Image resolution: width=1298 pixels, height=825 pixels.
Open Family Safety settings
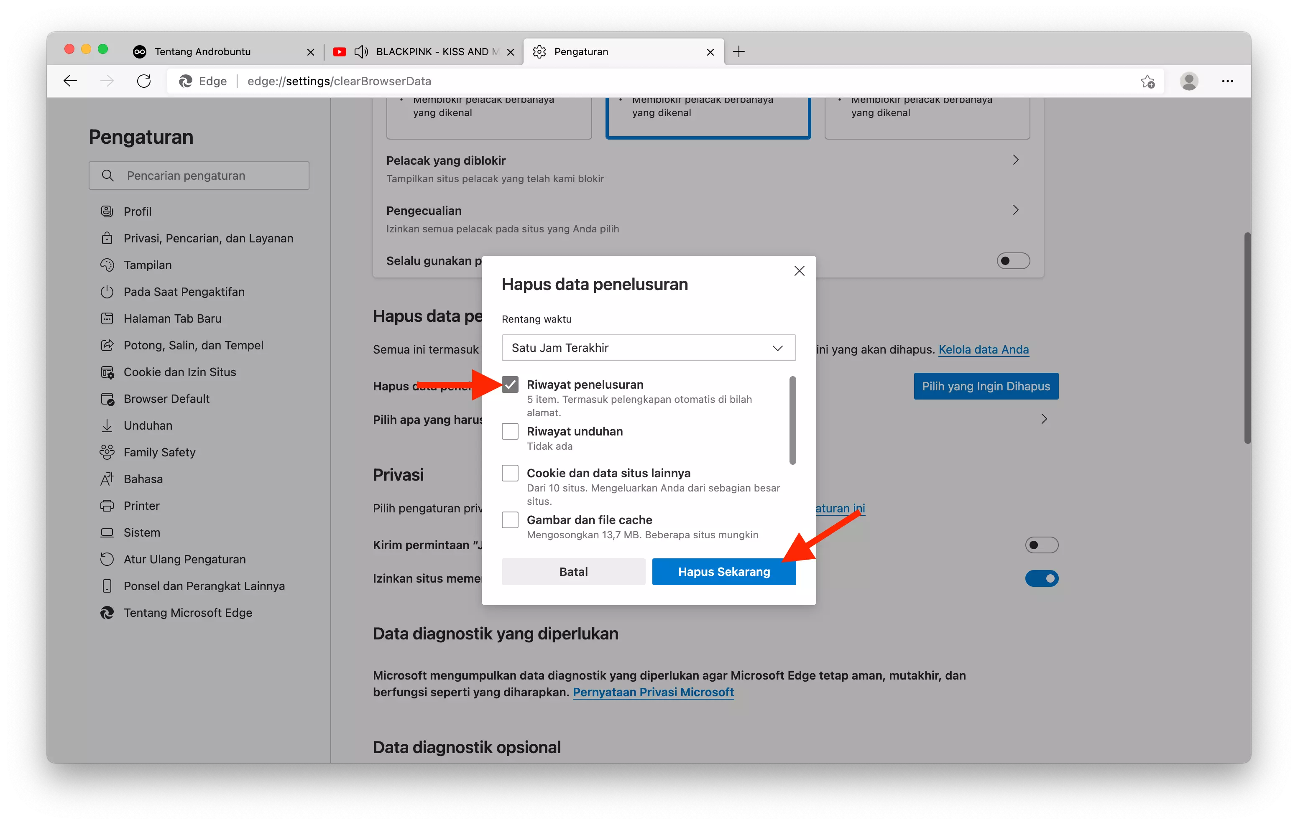(160, 452)
